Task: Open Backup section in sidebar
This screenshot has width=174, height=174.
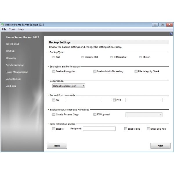Action: click(10, 51)
